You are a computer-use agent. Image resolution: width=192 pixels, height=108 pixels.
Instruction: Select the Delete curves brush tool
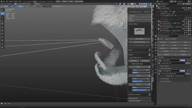point(2,17)
